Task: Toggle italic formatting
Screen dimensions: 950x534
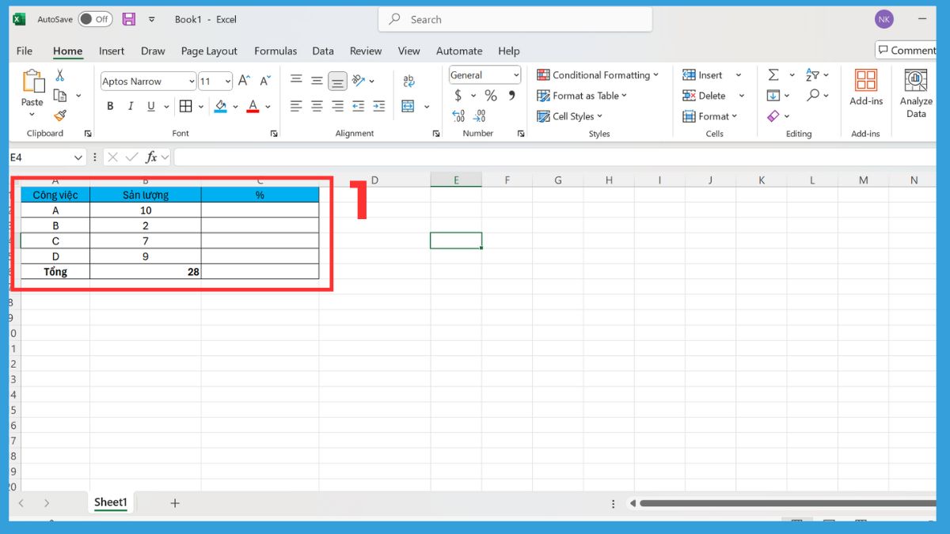Action: click(130, 105)
